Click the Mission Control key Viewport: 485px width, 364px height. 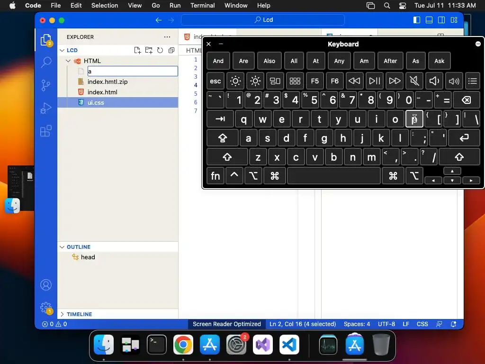click(275, 81)
